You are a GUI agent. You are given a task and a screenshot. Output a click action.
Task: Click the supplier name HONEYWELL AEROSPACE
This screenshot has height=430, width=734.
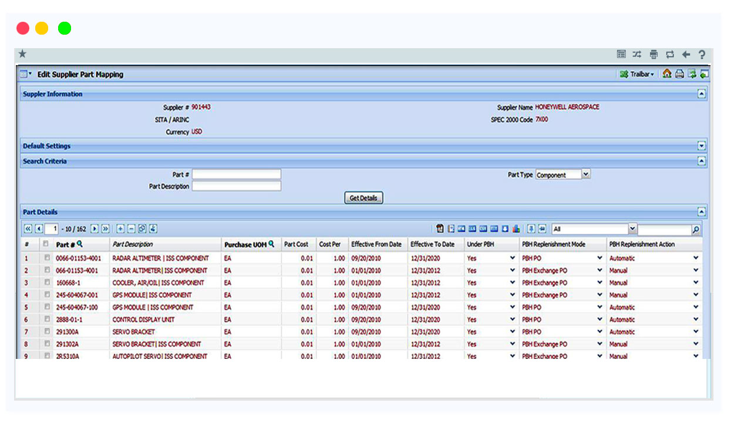pos(567,107)
